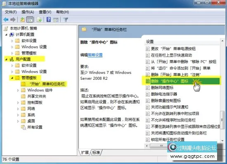The height and width of the screenshot is (164, 227).
Task: Click the settings list scroll-up arrow
Action: (x=222, y=41)
